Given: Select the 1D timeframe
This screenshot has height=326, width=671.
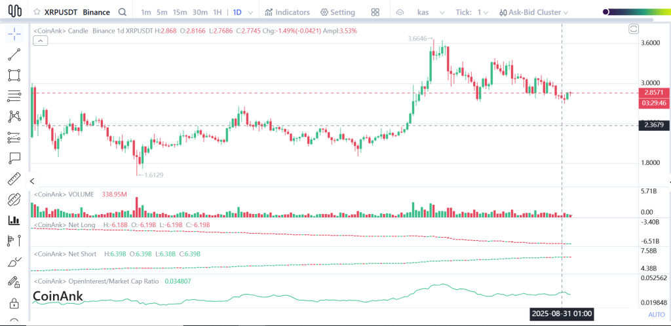Looking at the screenshot, I should (237, 12).
